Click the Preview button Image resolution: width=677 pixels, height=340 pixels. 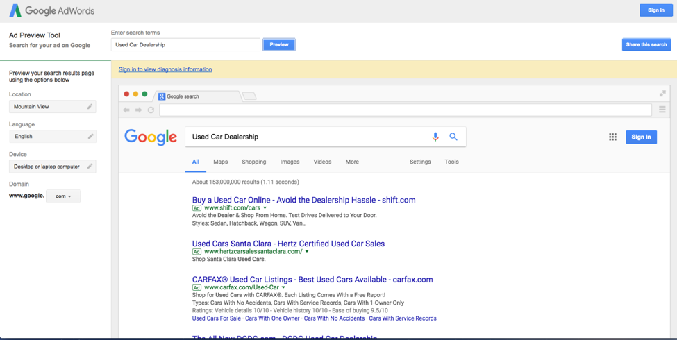tap(279, 44)
